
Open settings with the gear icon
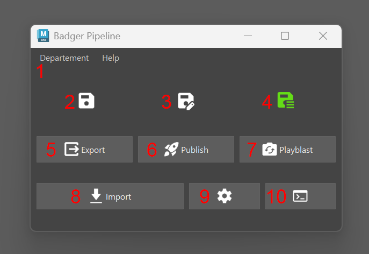(x=224, y=196)
